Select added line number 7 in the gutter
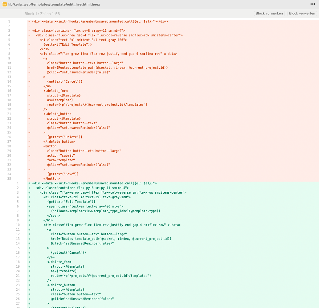Image resolution: width=319 pixels, height=308 pixels. pos(18,211)
